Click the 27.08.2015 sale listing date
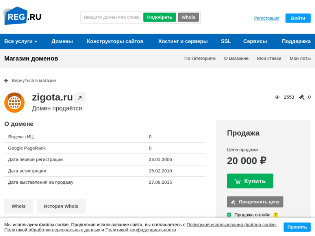Viewport: 315px width, 236px height. (160, 182)
